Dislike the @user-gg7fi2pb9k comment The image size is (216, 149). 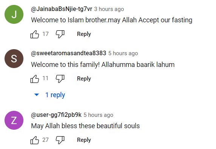[x=60, y=140]
